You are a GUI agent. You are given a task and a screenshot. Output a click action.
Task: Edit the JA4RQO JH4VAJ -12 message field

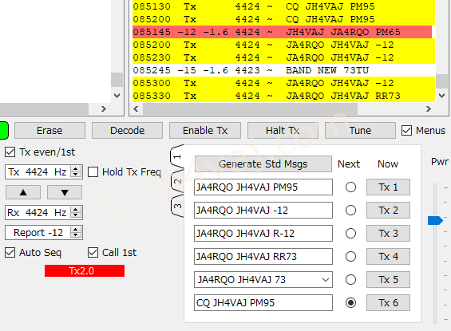pos(263,211)
